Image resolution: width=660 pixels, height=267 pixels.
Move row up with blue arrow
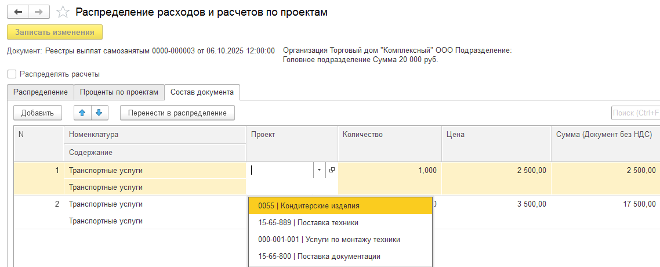click(x=82, y=113)
